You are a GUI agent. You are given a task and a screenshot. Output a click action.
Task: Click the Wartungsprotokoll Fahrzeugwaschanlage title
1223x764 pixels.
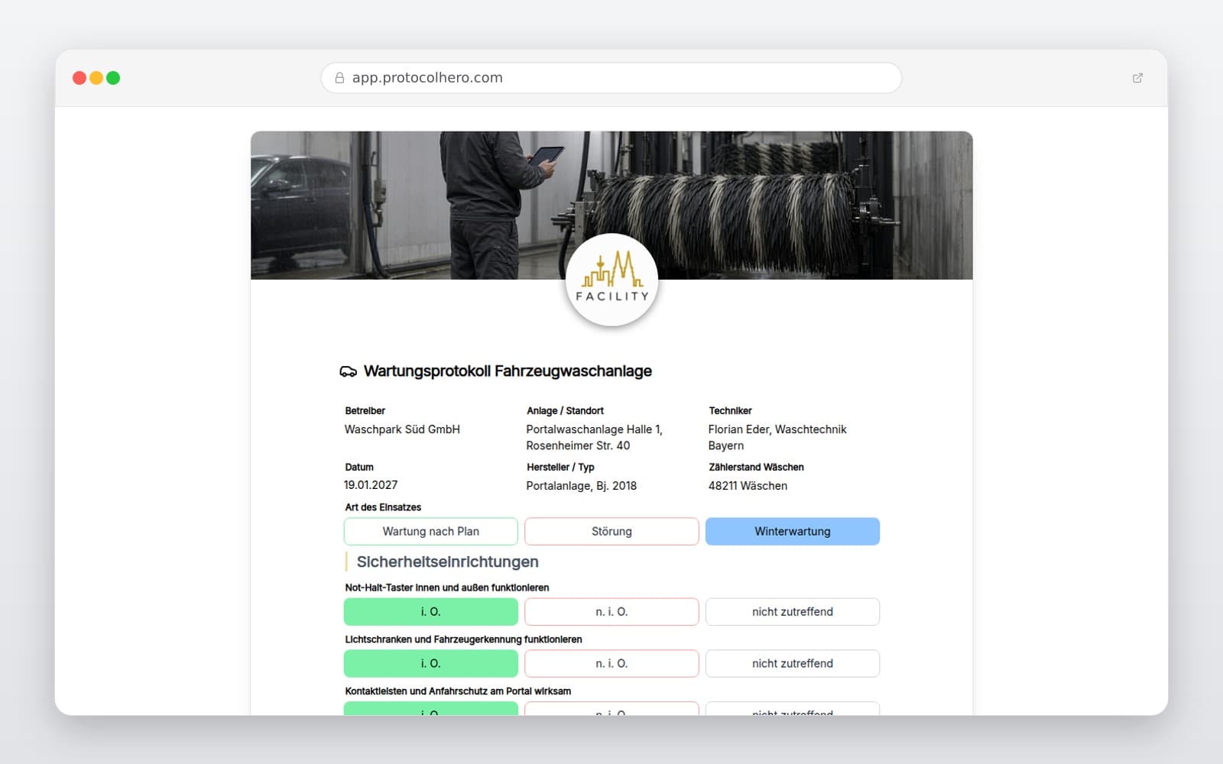click(508, 371)
